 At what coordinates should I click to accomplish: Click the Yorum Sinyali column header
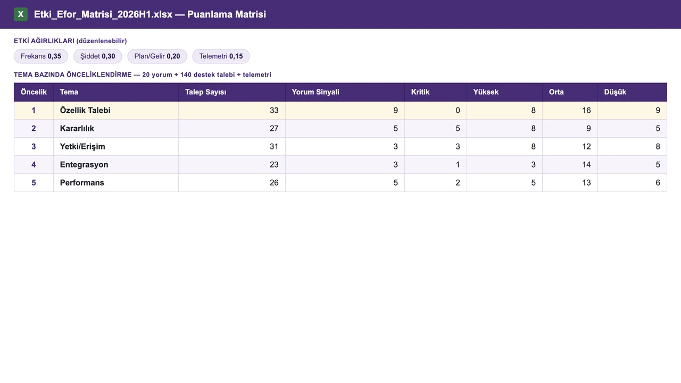click(345, 92)
